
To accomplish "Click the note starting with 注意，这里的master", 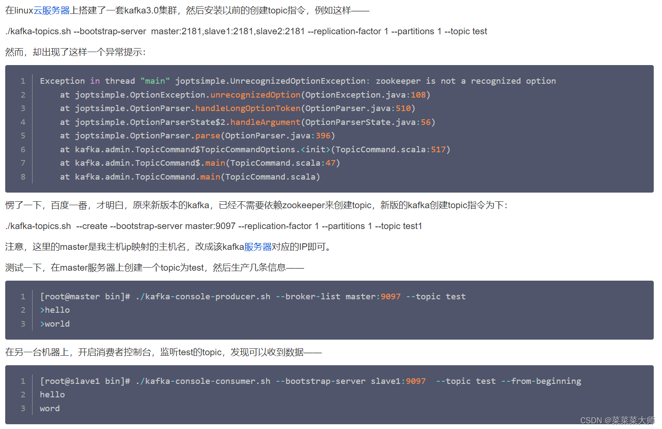I will pyautogui.click(x=169, y=247).
